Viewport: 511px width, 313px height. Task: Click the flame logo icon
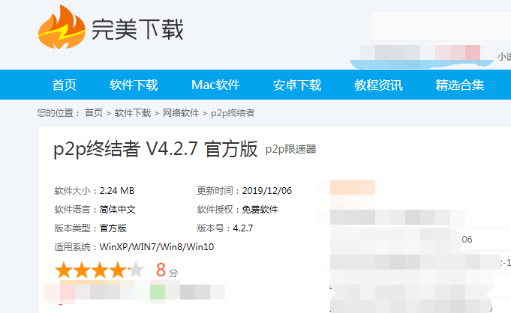(x=62, y=28)
